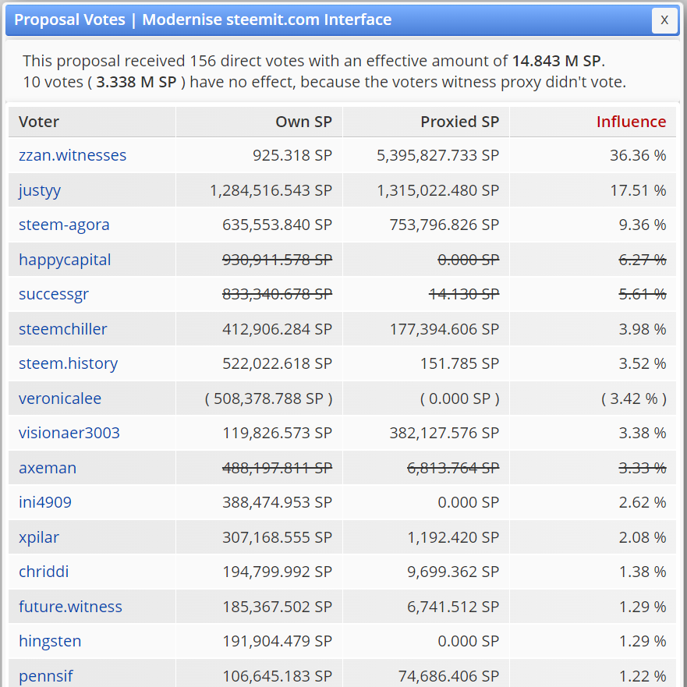Open veronicalee voter profile
Image resolution: width=687 pixels, height=687 pixels.
(x=60, y=398)
